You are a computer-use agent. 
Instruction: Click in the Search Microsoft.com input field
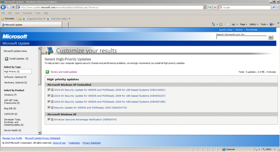241,37
